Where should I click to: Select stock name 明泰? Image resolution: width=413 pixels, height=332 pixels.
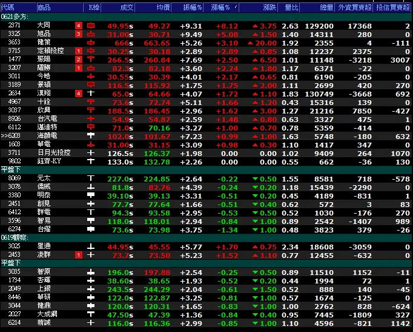(44, 195)
